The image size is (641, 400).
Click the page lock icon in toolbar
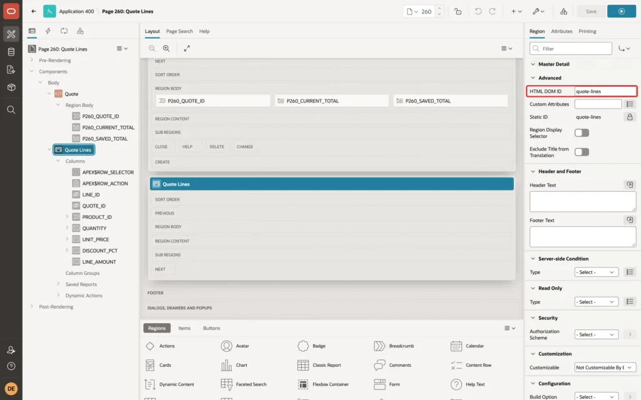coord(458,11)
